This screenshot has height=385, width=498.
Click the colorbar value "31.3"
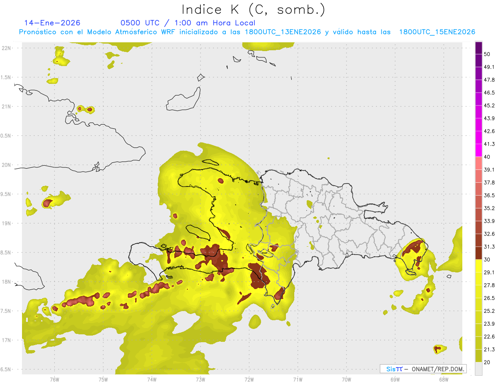[489, 247]
